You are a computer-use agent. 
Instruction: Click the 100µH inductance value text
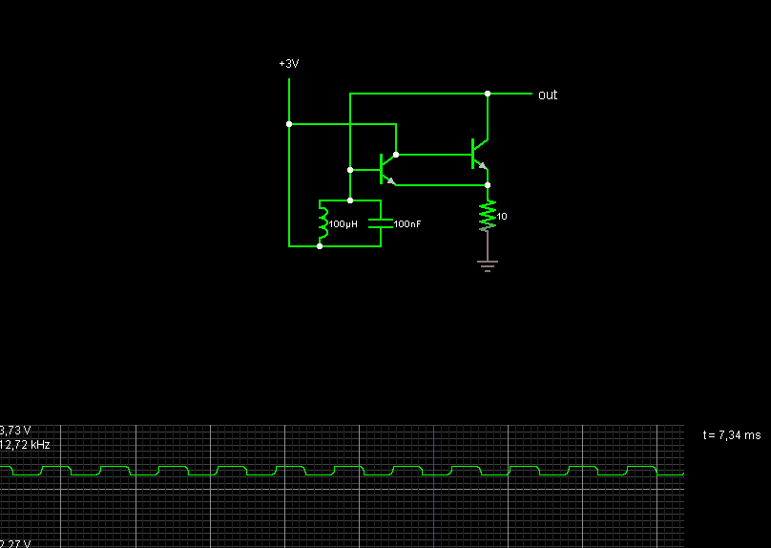[343, 223]
